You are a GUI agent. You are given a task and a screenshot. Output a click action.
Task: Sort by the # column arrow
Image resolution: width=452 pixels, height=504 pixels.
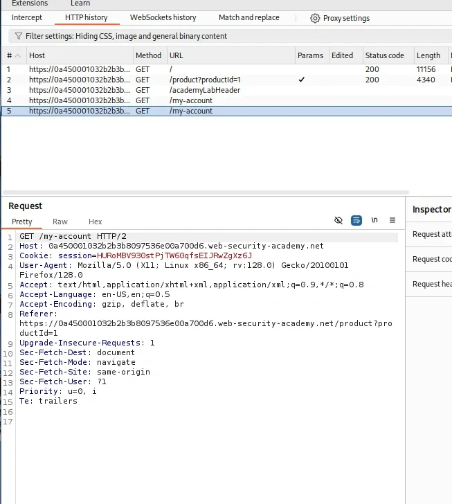(x=18, y=55)
